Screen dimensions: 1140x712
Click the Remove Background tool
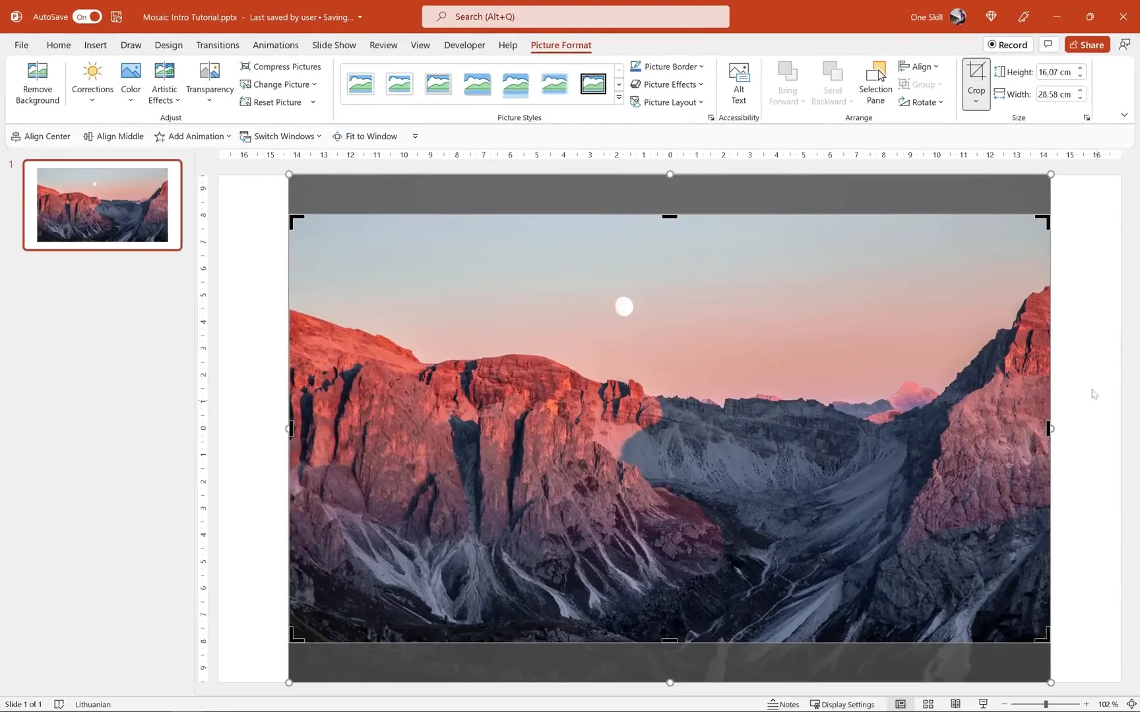[38, 83]
